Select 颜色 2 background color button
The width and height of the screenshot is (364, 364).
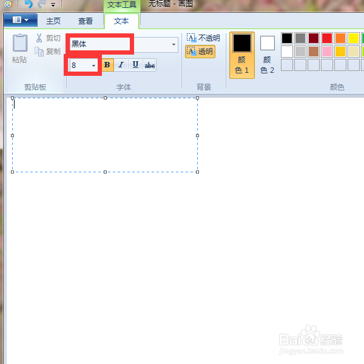pyautogui.click(x=267, y=55)
